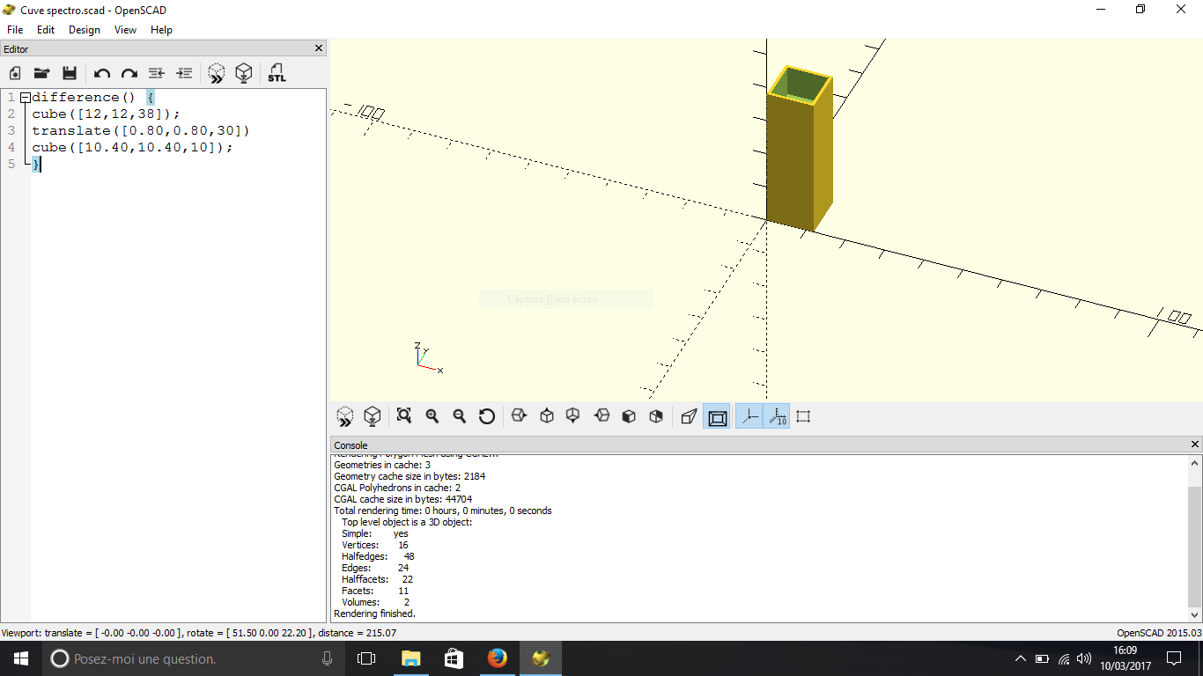Click the Export as STL icon
Screen dimensions: 1203x676
[277, 73]
